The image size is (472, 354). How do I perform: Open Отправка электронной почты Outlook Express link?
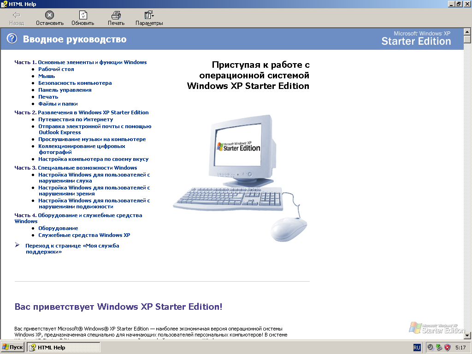pyautogui.click(x=94, y=130)
